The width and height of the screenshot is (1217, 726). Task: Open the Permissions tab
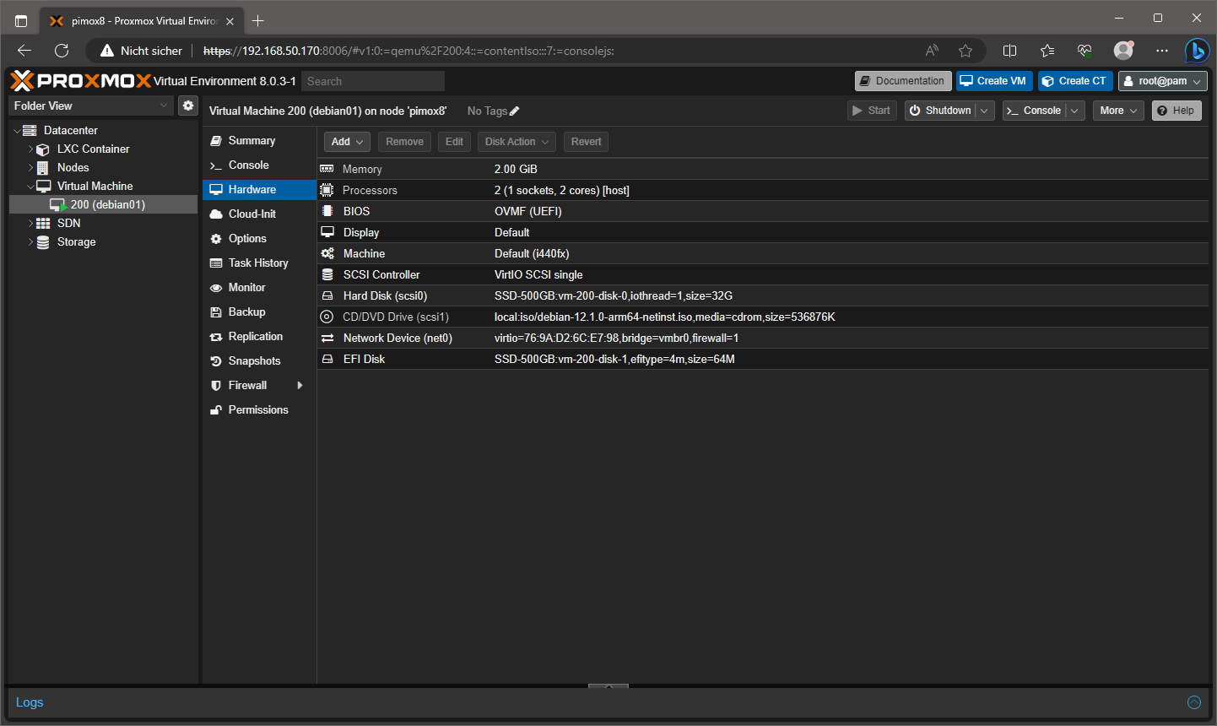point(258,410)
